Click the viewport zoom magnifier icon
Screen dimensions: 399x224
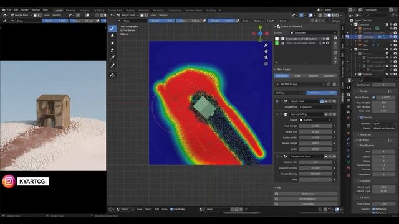click(x=266, y=45)
